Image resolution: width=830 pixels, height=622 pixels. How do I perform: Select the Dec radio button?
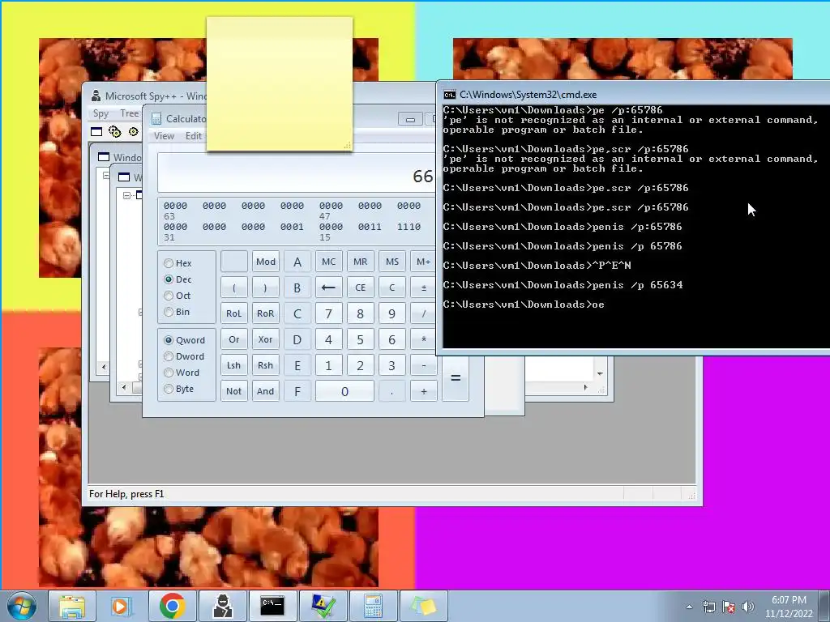coord(169,279)
